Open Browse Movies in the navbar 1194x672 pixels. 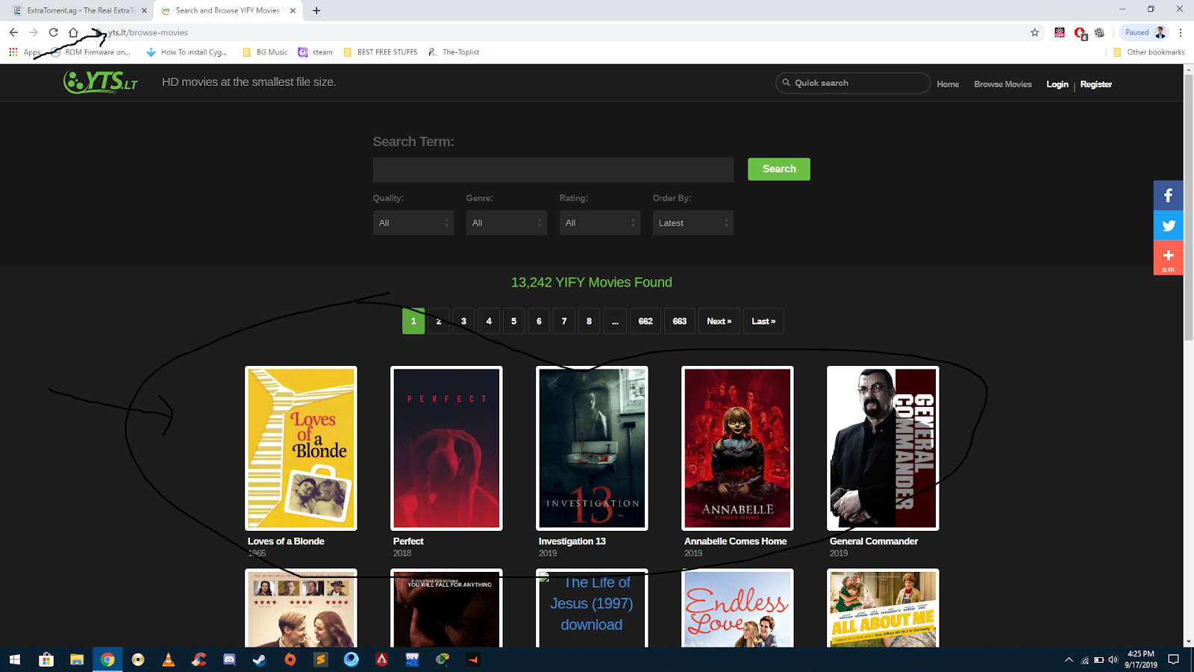coord(1002,84)
